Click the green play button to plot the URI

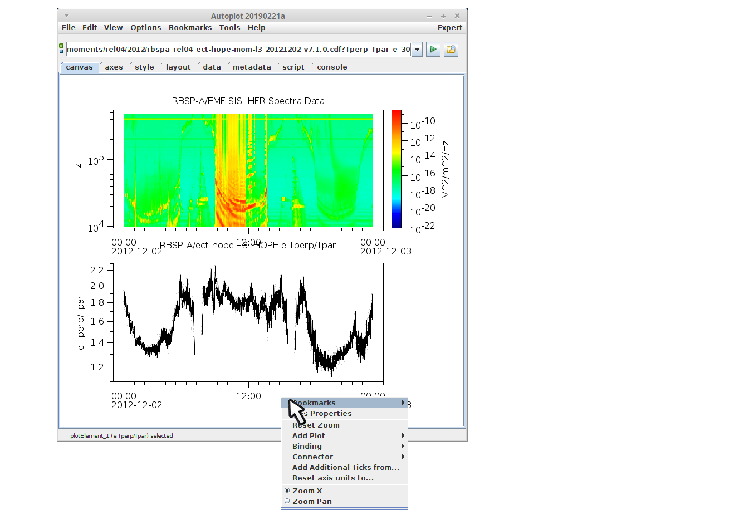pyautogui.click(x=433, y=50)
